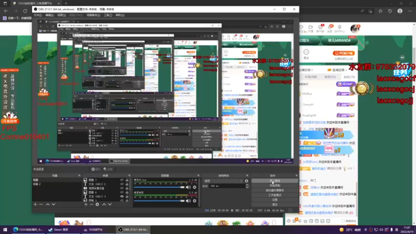Remove selected source with minus icon
The width and height of the screenshot is (416, 234).
pyautogui.click(x=92, y=204)
